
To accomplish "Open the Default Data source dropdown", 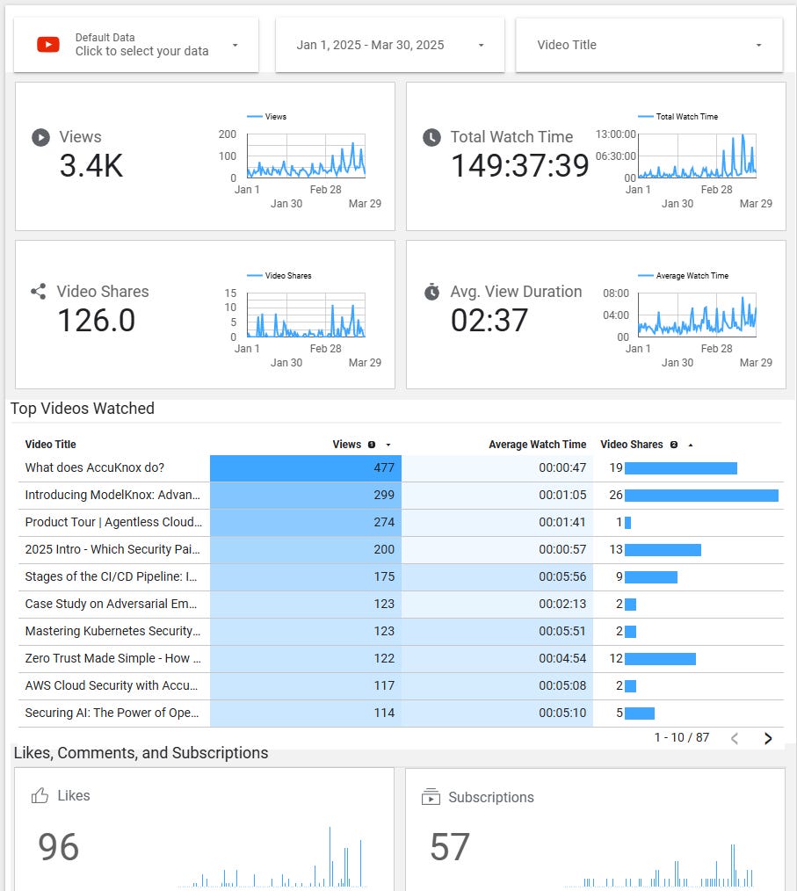I will 136,44.
